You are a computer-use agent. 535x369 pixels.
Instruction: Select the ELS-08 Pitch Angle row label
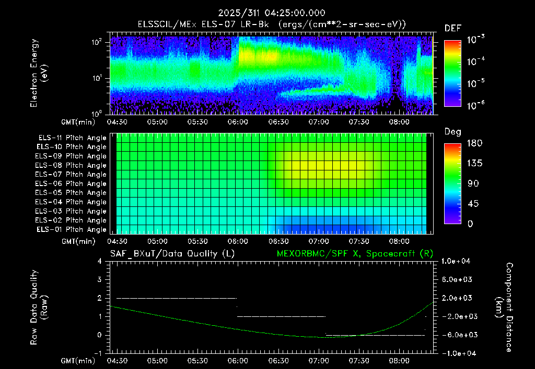coord(71,165)
